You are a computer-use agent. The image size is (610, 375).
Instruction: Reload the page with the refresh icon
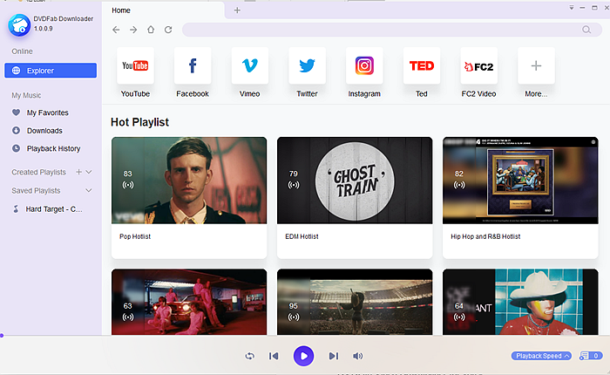[168, 30]
